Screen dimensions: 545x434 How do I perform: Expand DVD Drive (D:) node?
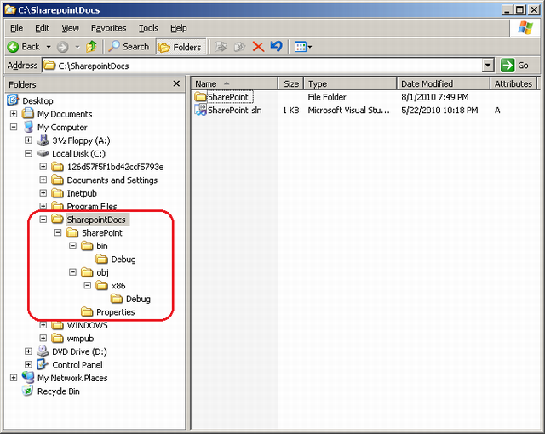coord(28,351)
